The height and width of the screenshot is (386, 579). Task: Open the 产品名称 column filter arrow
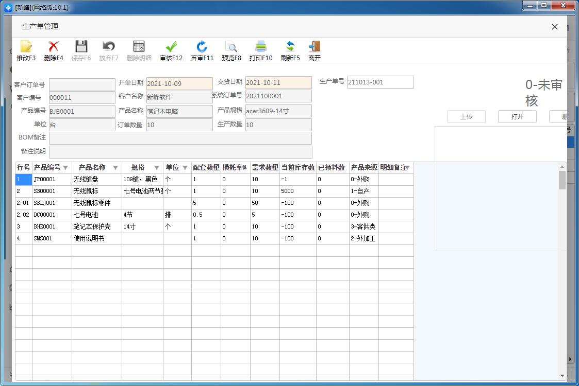pos(115,168)
